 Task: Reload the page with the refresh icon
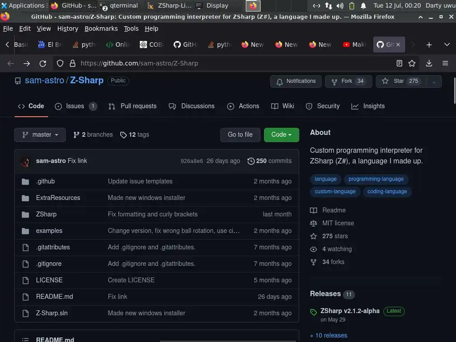(43, 63)
